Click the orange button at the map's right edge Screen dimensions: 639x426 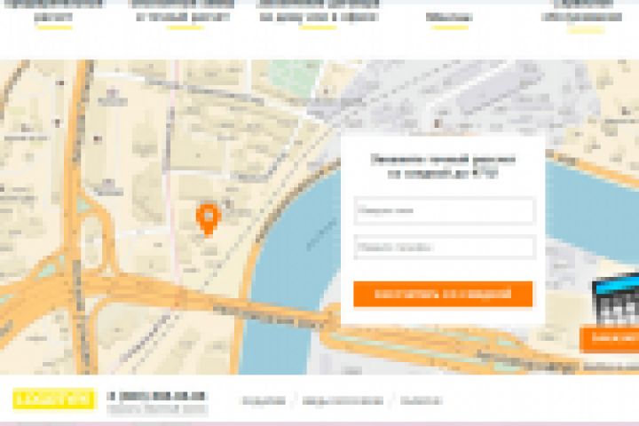(609, 338)
